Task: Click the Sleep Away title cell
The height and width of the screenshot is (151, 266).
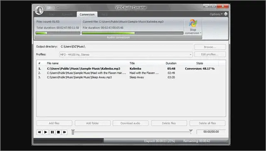Action: 137,77
